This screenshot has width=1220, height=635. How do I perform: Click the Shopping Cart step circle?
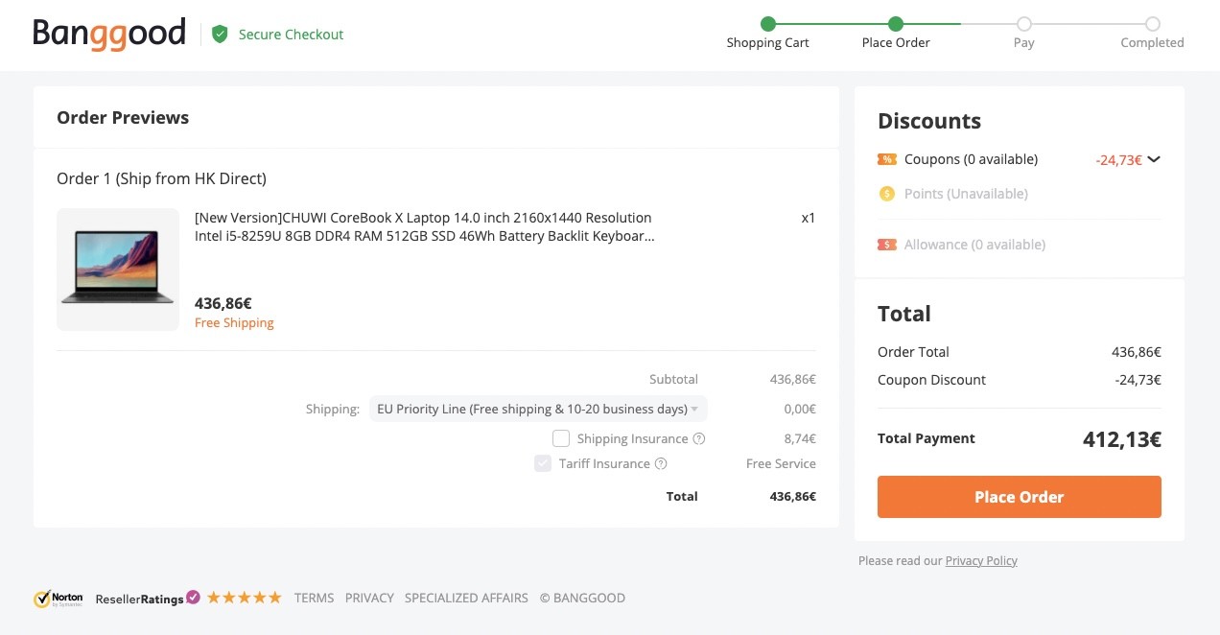pos(767,24)
